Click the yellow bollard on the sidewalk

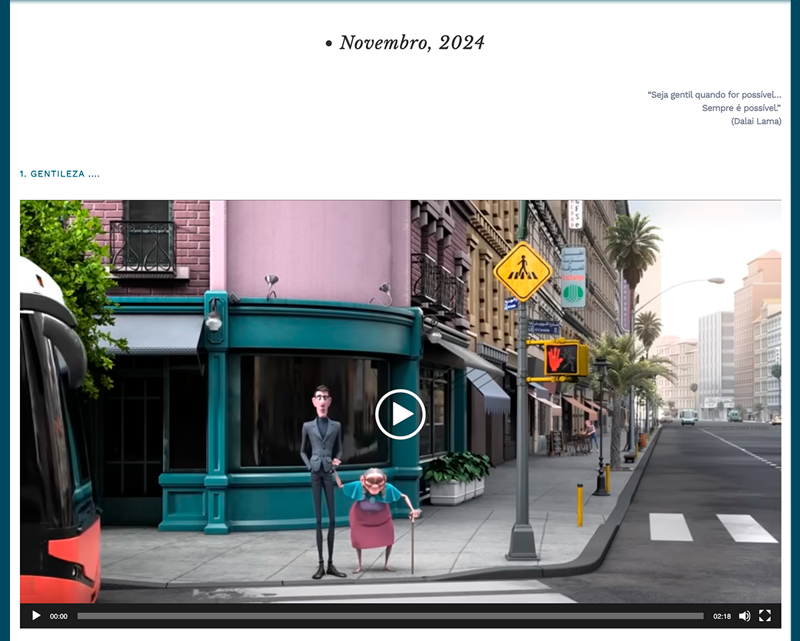[580, 504]
